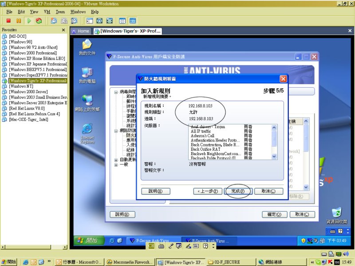Viewport: 355px width, 266px height.
Task: Click 網路連線 host taskbar button
Action: (281, 262)
